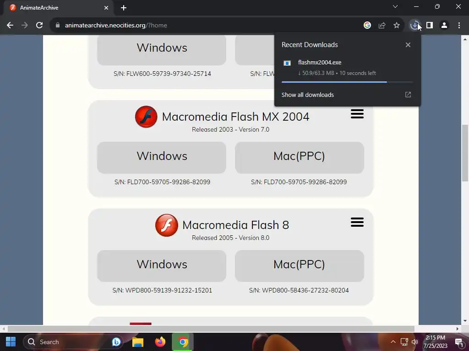Open File Explorer from taskbar
Image resolution: width=469 pixels, height=351 pixels.
(x=138, y=342)
